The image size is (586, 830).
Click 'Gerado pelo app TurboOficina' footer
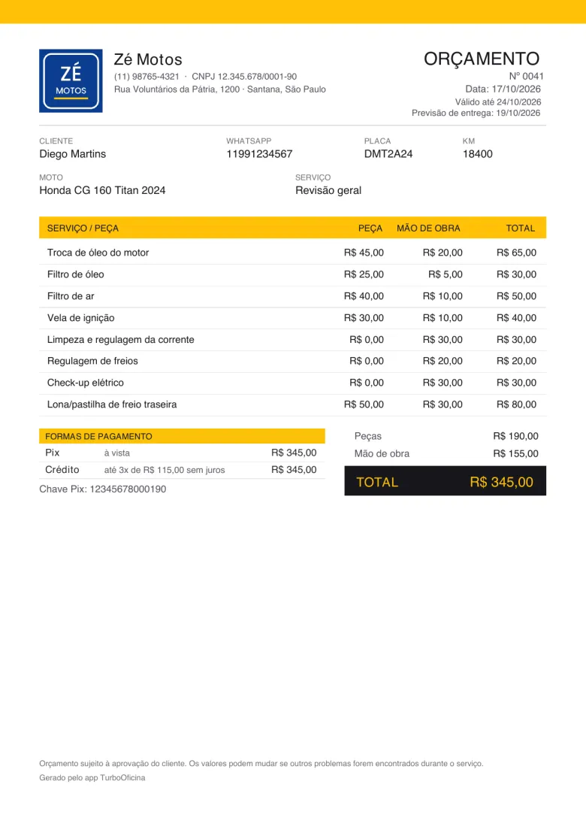pos(92,777)
